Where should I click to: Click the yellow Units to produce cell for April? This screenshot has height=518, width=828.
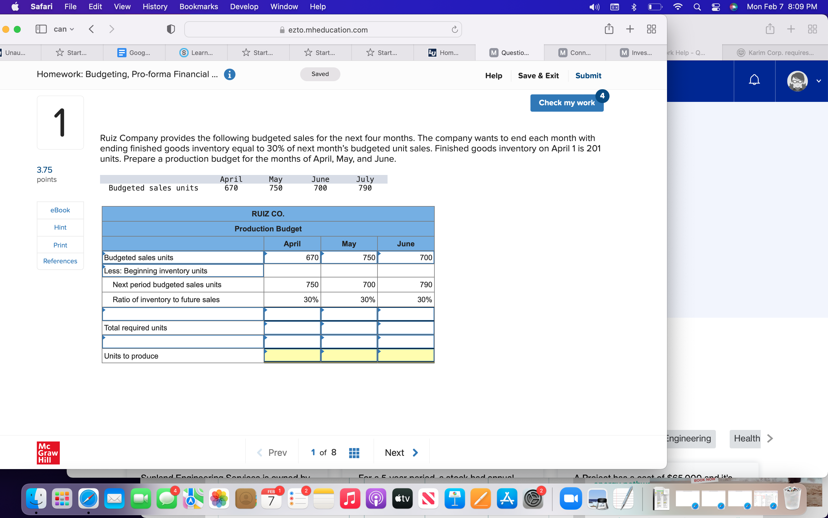(292, 356)
